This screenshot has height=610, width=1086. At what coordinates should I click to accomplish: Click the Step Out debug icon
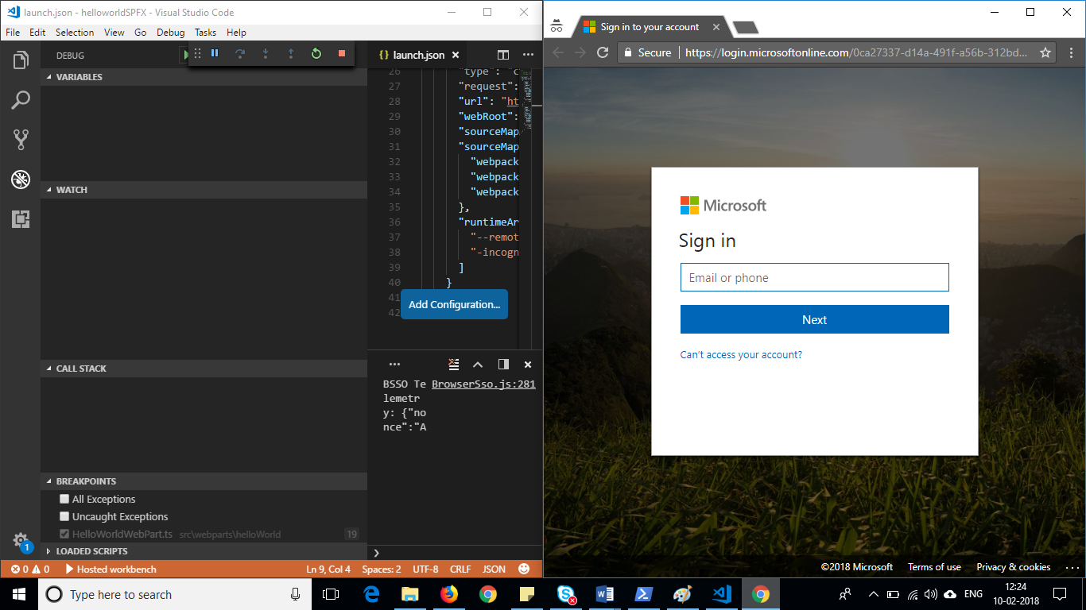click(x=291, y=53)
